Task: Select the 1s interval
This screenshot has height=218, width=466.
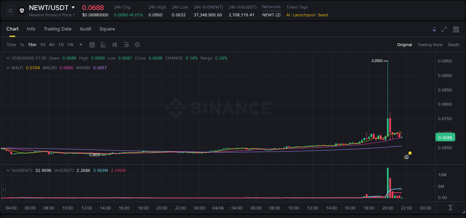Action: click(x=22, y=45)
